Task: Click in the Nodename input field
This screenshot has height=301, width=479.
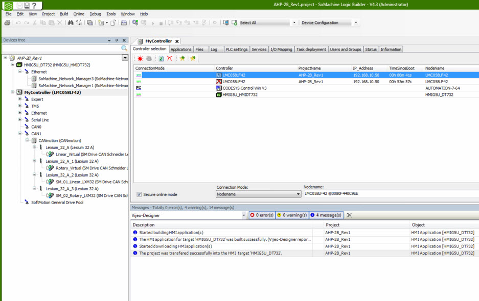Action: [391, 194]
